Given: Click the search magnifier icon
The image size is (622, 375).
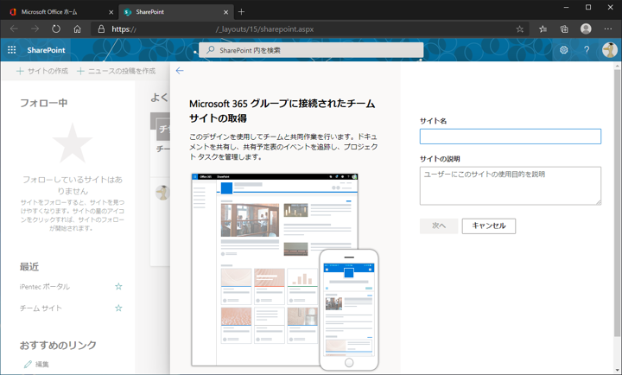Looking at the screenshot, I should point(211,50).
